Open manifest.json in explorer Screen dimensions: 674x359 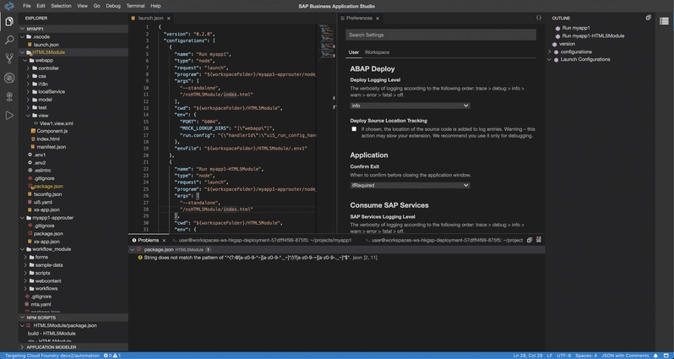tap(52, 147)
